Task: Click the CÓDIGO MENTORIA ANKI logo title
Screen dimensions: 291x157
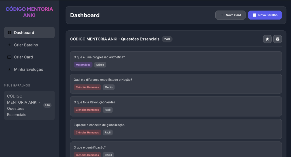Action: tap(29, 12)
